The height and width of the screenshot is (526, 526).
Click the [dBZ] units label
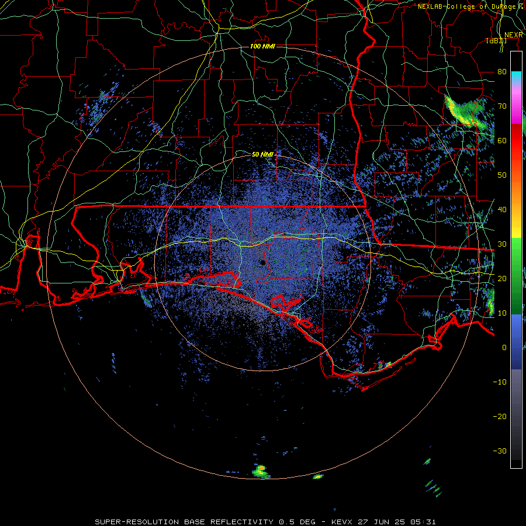pos(496,41)
